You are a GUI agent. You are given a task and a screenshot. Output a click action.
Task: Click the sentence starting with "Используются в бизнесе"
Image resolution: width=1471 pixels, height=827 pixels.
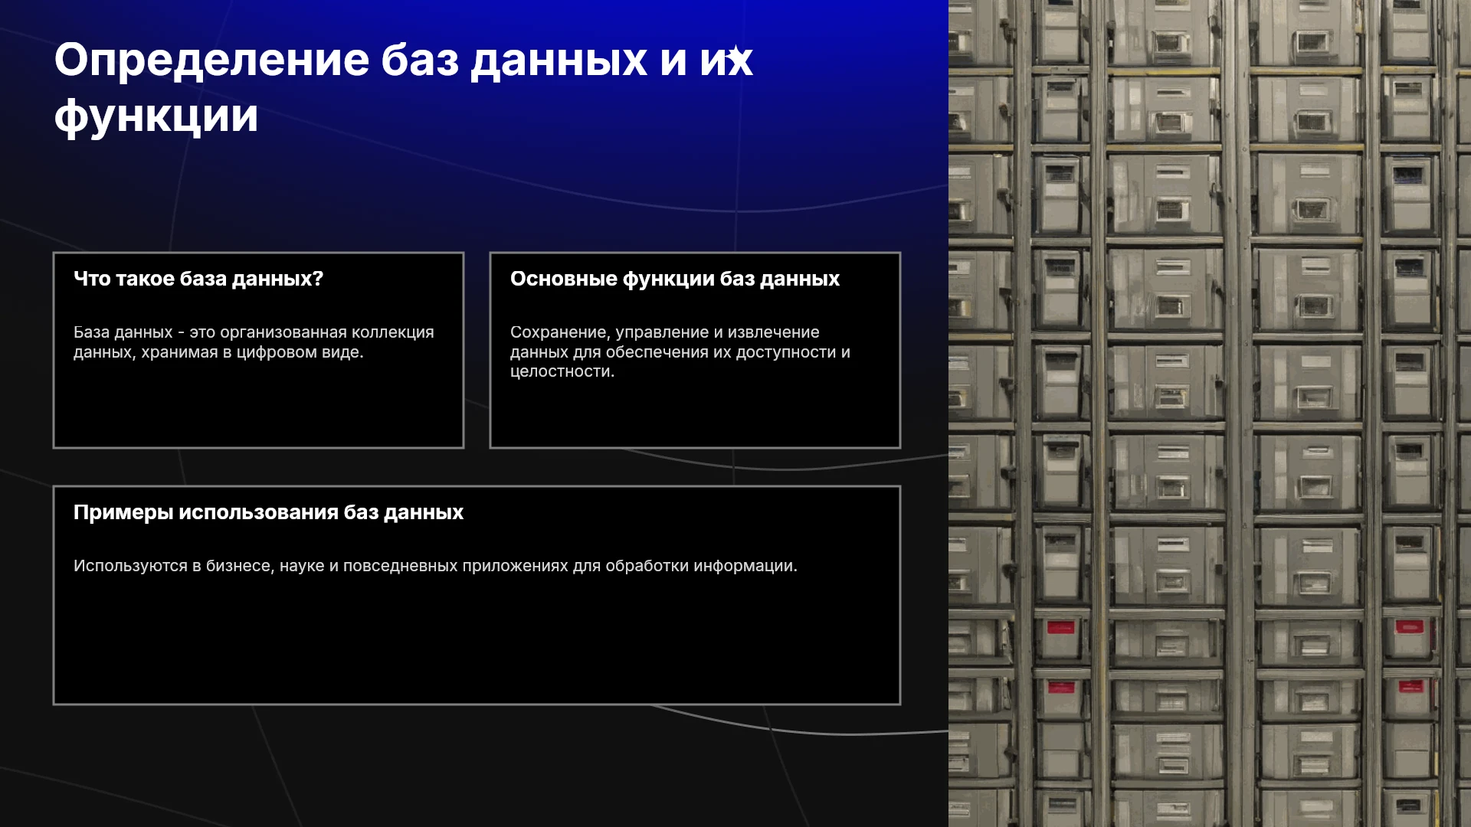pyautogui.click(x=435, y=566)
